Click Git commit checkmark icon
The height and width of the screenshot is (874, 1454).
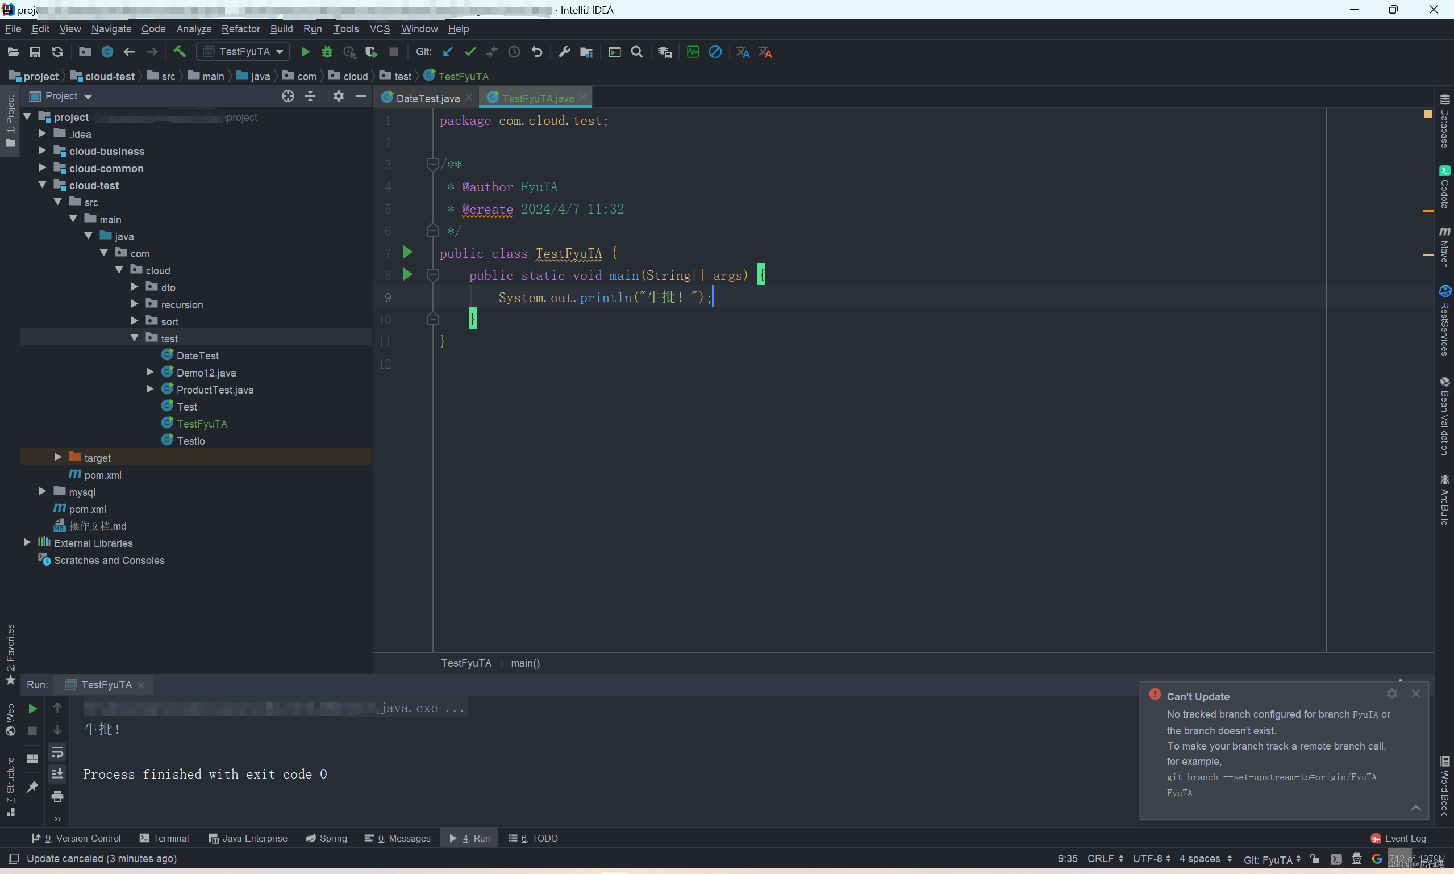pyautogui.click(x=470, y=52)
